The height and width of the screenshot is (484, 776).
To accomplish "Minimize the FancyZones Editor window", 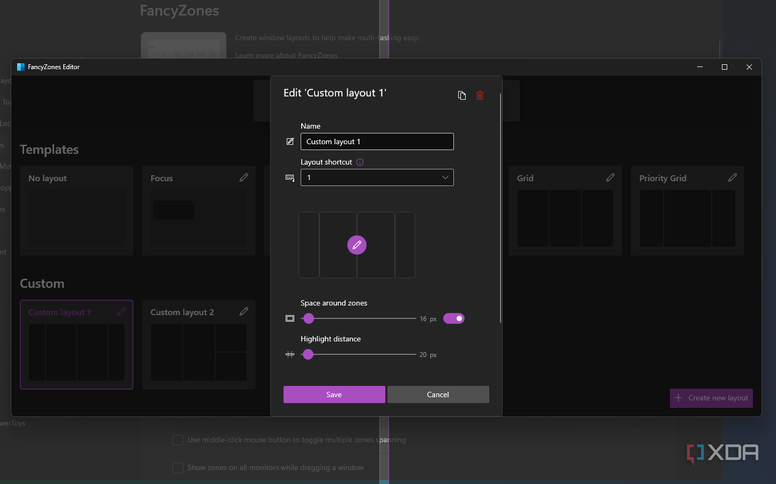I will coord(700,67).
